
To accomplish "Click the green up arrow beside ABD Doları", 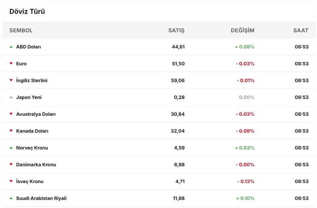I will pyautogui.click(x=11, y=47).
